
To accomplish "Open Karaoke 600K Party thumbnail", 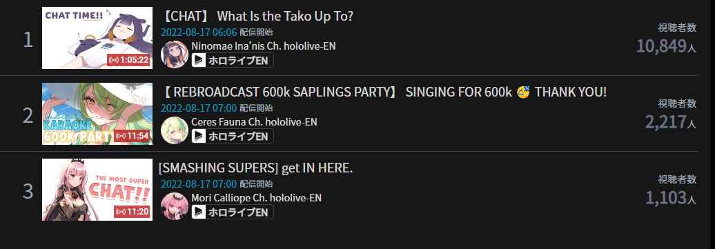I will [97, 114].
